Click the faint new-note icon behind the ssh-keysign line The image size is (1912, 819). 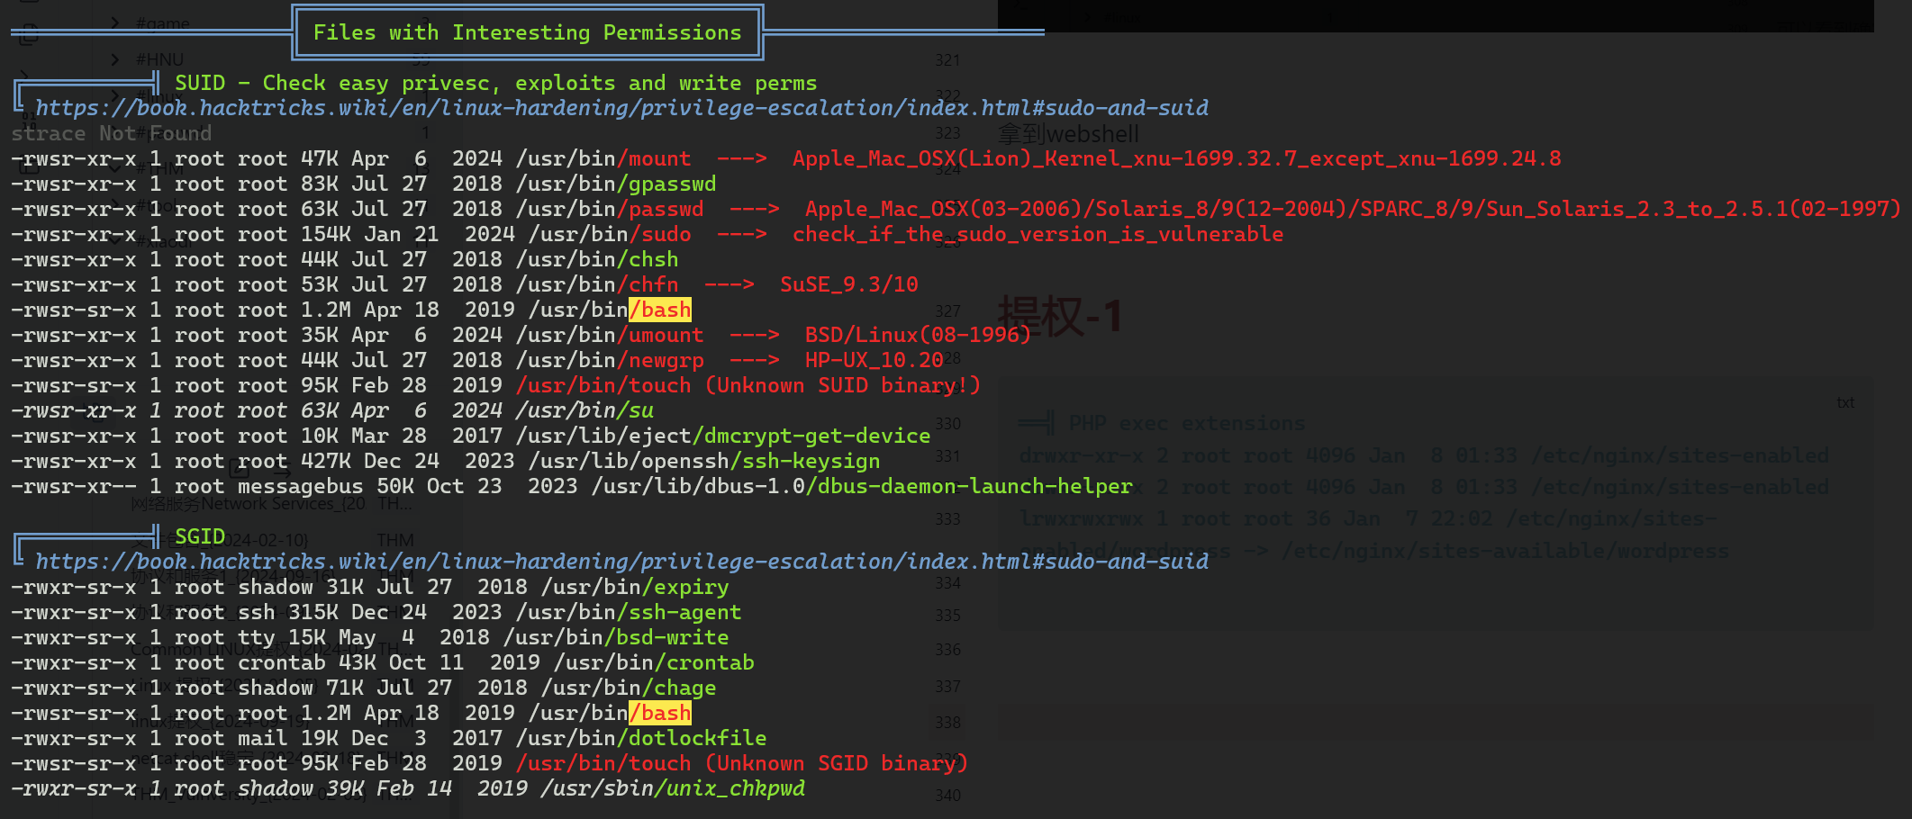(239, 469)
